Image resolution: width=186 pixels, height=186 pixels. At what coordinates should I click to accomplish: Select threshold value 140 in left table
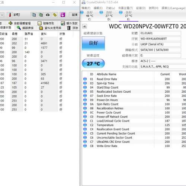27,52
